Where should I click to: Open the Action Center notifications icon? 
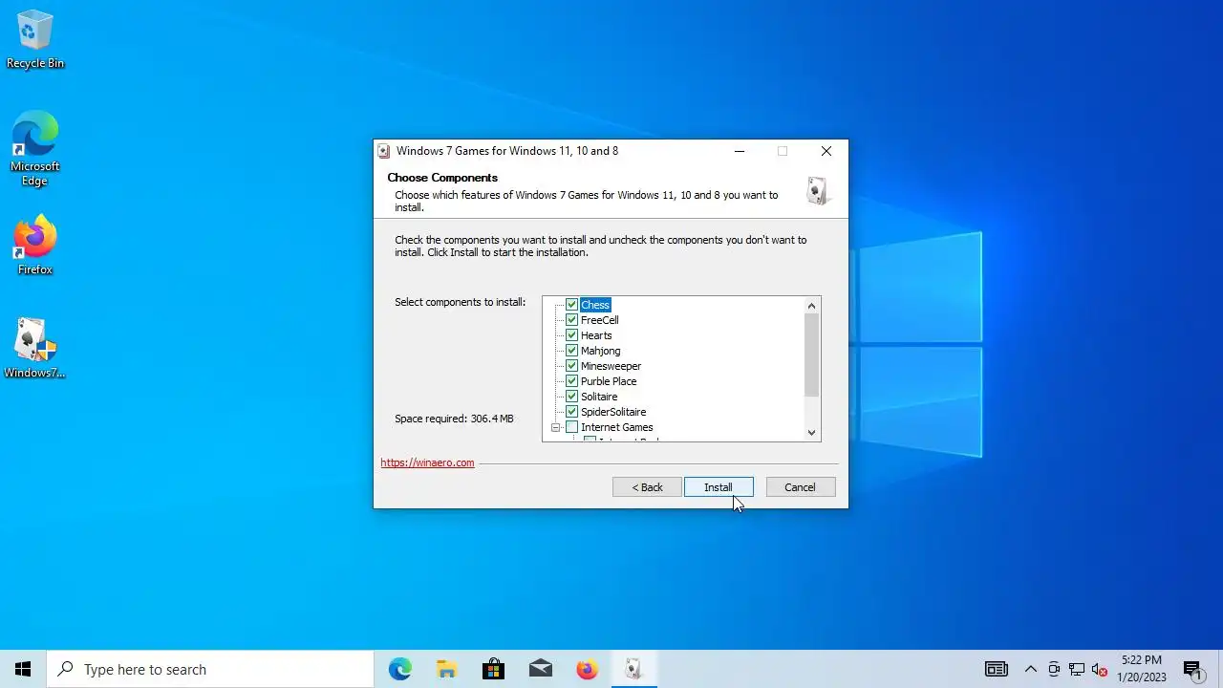tap(1192, 669)
